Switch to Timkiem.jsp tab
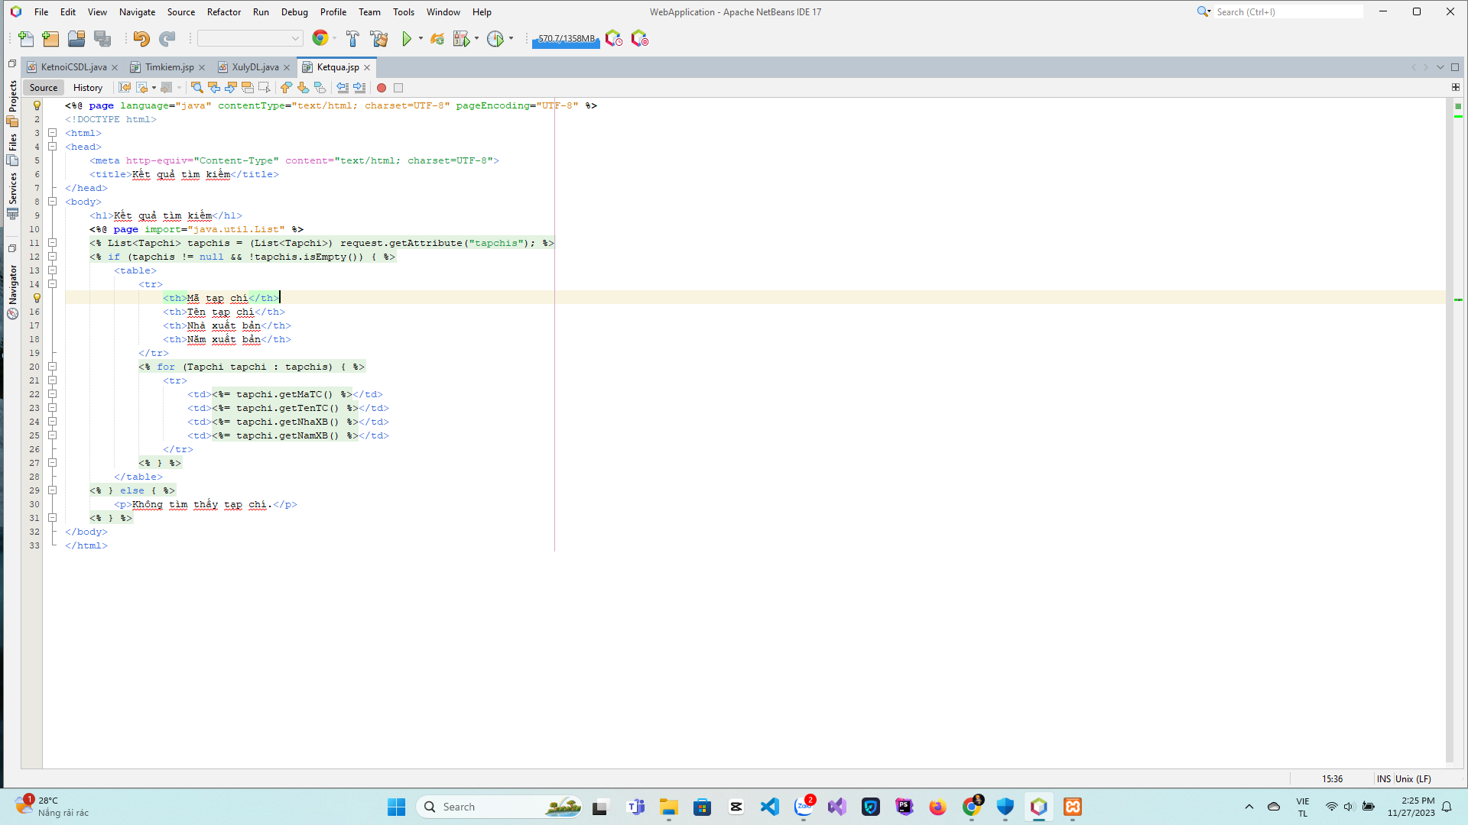Image resolution: width=1468 pixels, height=825 pixels. (169, 67)
